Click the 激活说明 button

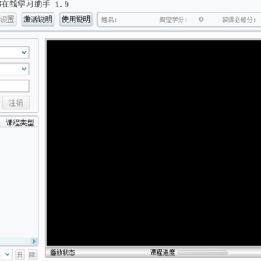click(x=38, y=20)
